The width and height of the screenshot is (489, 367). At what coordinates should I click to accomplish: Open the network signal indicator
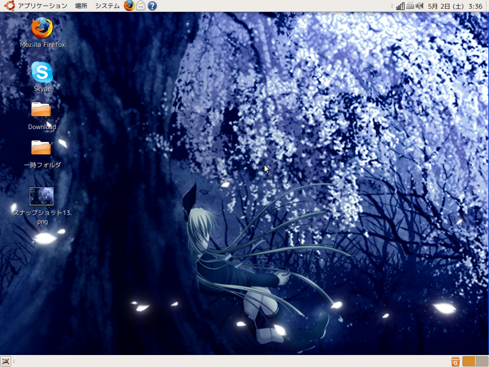point(401,6)
